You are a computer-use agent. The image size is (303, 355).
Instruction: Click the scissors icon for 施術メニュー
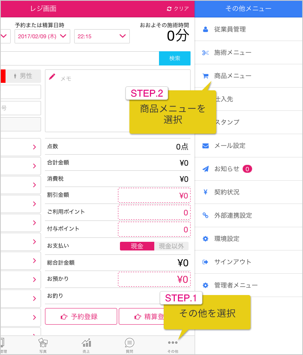(x=206, y=53)
